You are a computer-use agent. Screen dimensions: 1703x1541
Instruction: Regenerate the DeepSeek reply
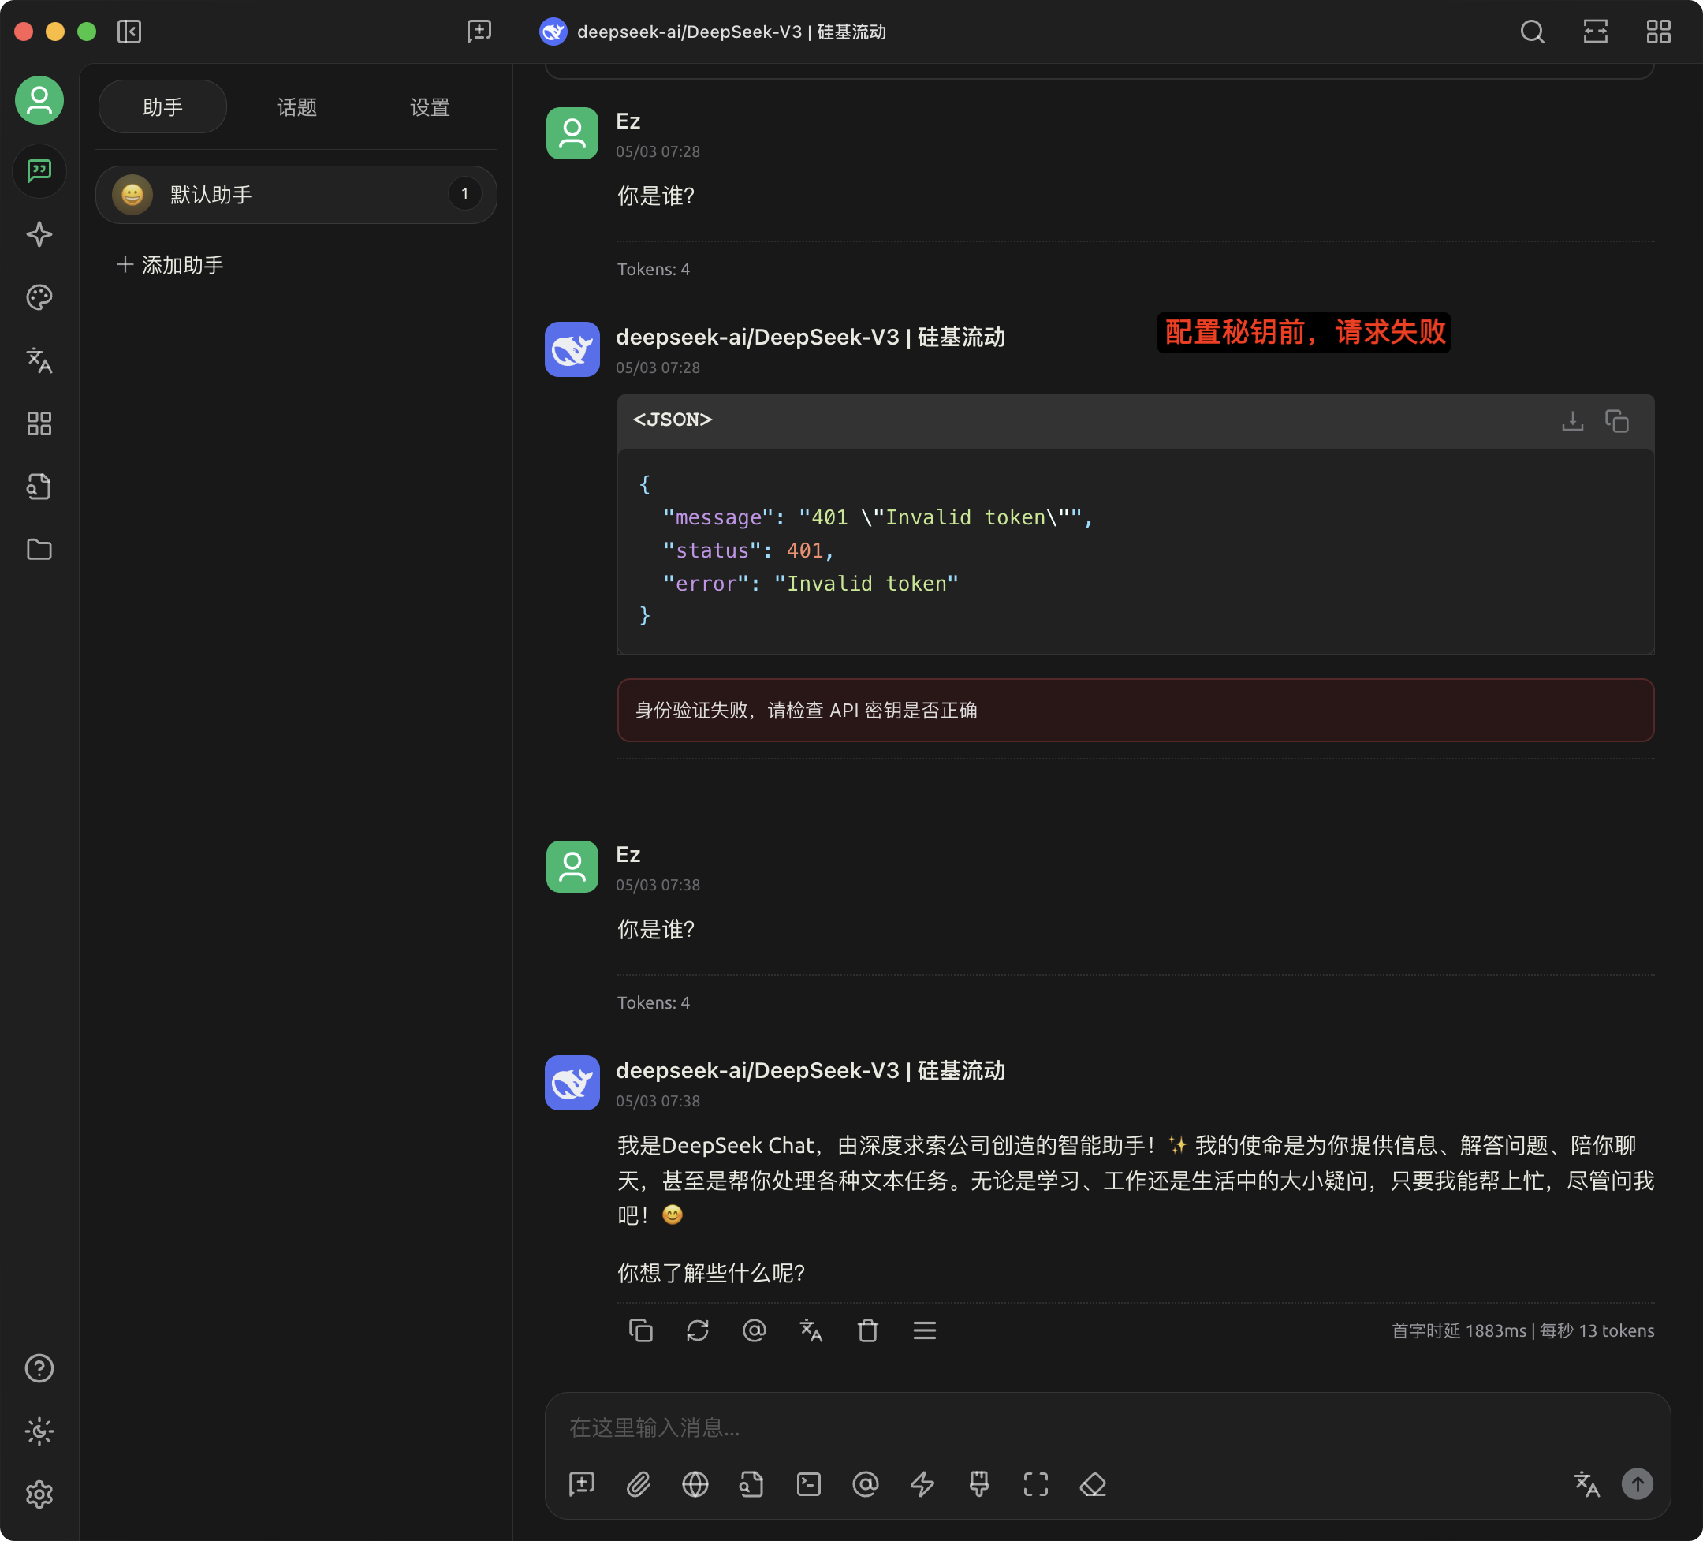[x=697, y=1330]
